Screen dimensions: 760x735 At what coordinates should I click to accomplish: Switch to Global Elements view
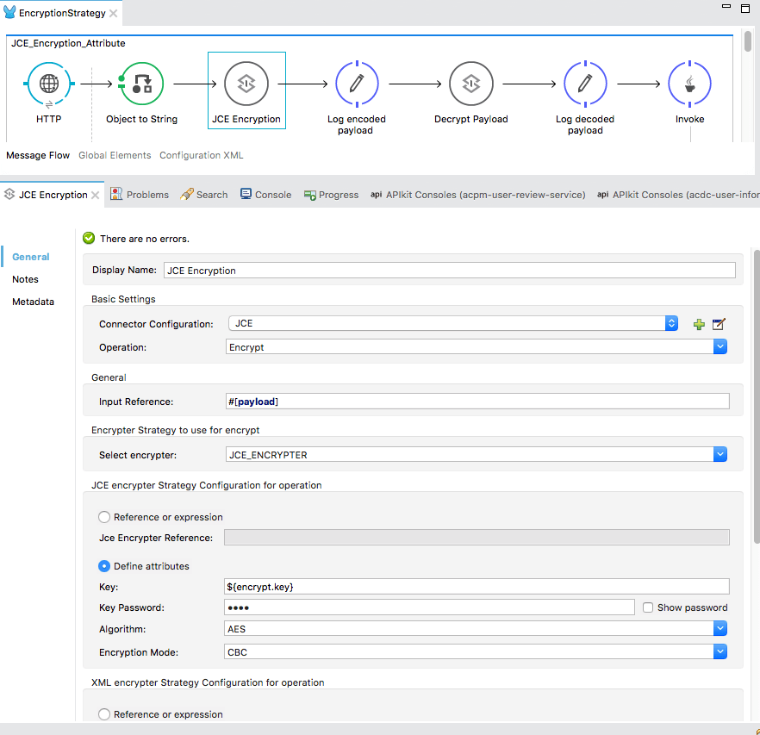(115, 155)
